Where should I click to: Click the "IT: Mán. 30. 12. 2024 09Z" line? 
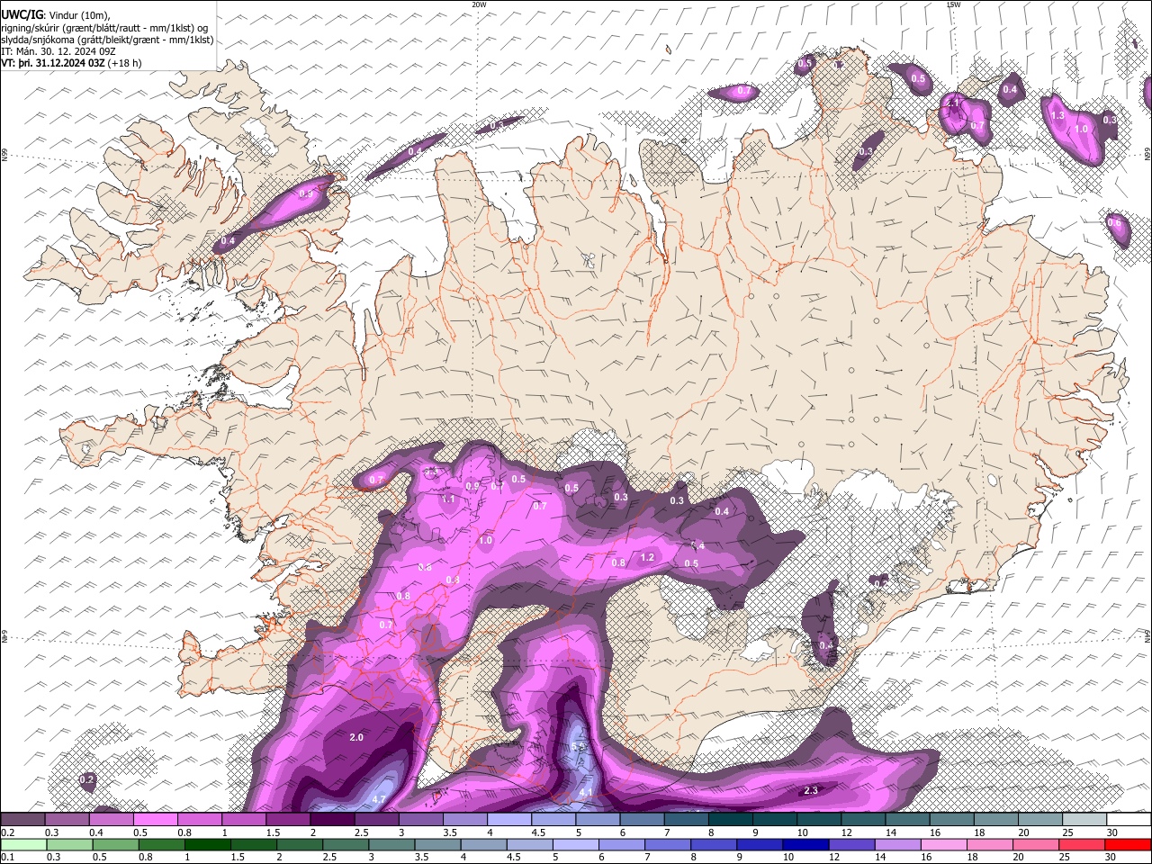pyautogui.click(x=58, y=51)
